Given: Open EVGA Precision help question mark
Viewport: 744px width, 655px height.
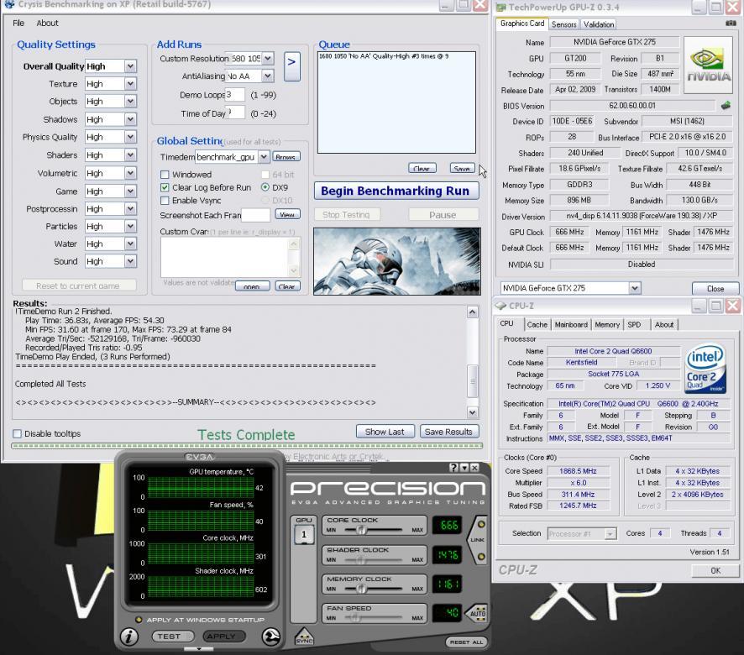Looking at the screenshot, I should click(x=453, y=468).
